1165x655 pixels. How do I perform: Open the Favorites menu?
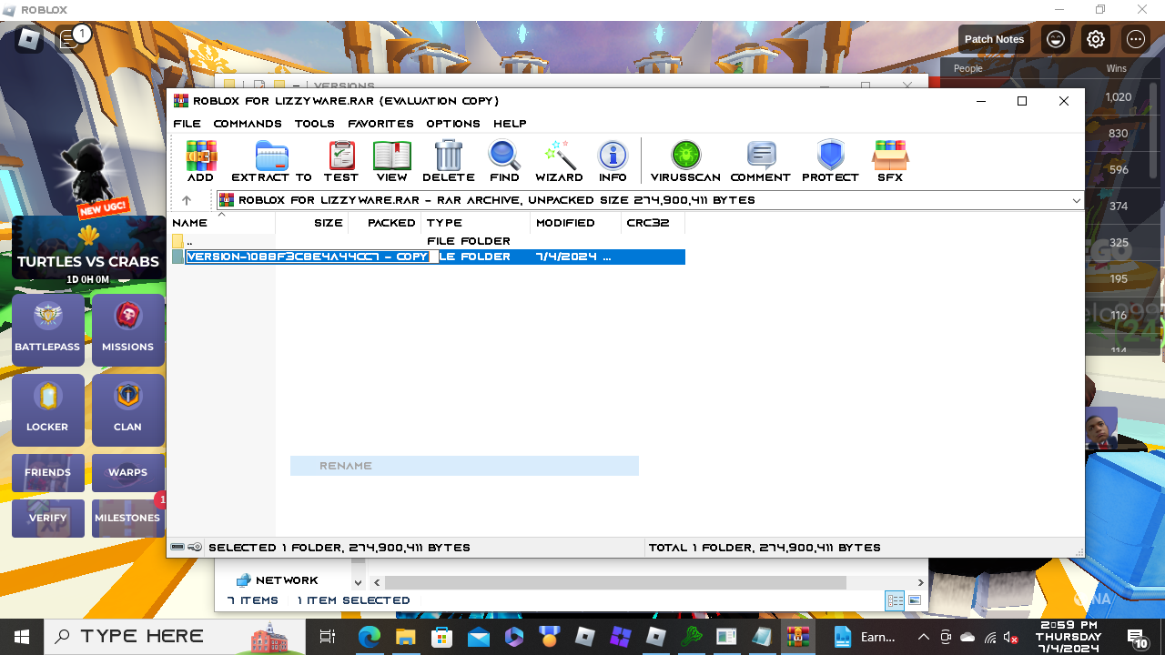click(380, 124)
